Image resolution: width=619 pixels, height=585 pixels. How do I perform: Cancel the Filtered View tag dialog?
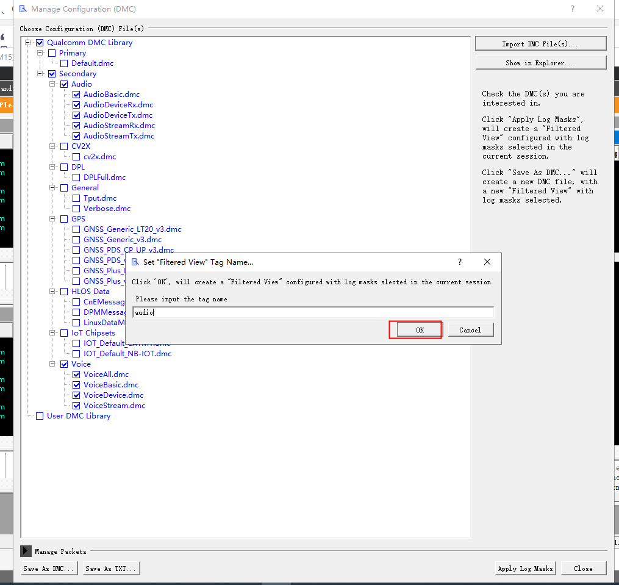pyautogui.click(x=470, y=330)
